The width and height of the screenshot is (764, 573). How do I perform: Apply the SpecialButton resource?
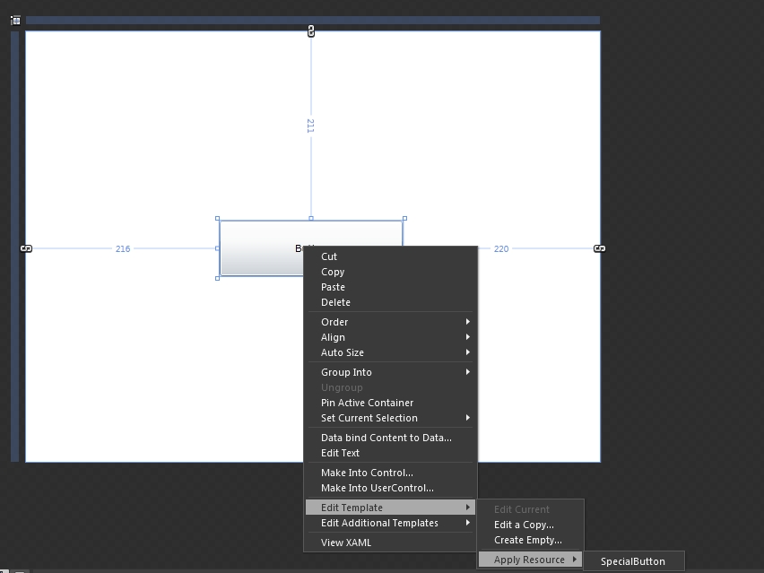point(632,561)
